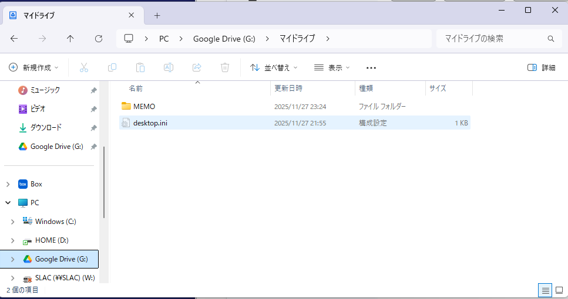Toggle the 詳細 details pane

tap(541, 67)
